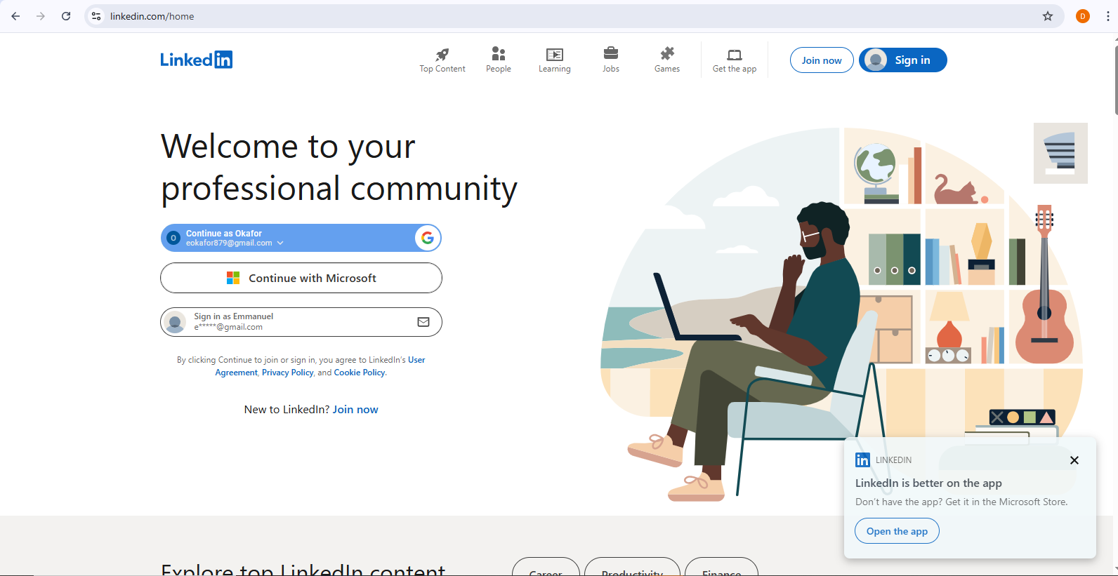Bookmark this page with the star icon
This screenshot has height=576, width=1118.
[1048, 16]
